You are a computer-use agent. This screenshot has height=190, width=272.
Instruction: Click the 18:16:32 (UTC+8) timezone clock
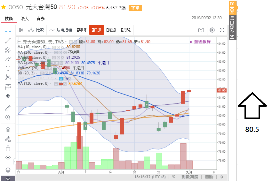tap(150, 177)
